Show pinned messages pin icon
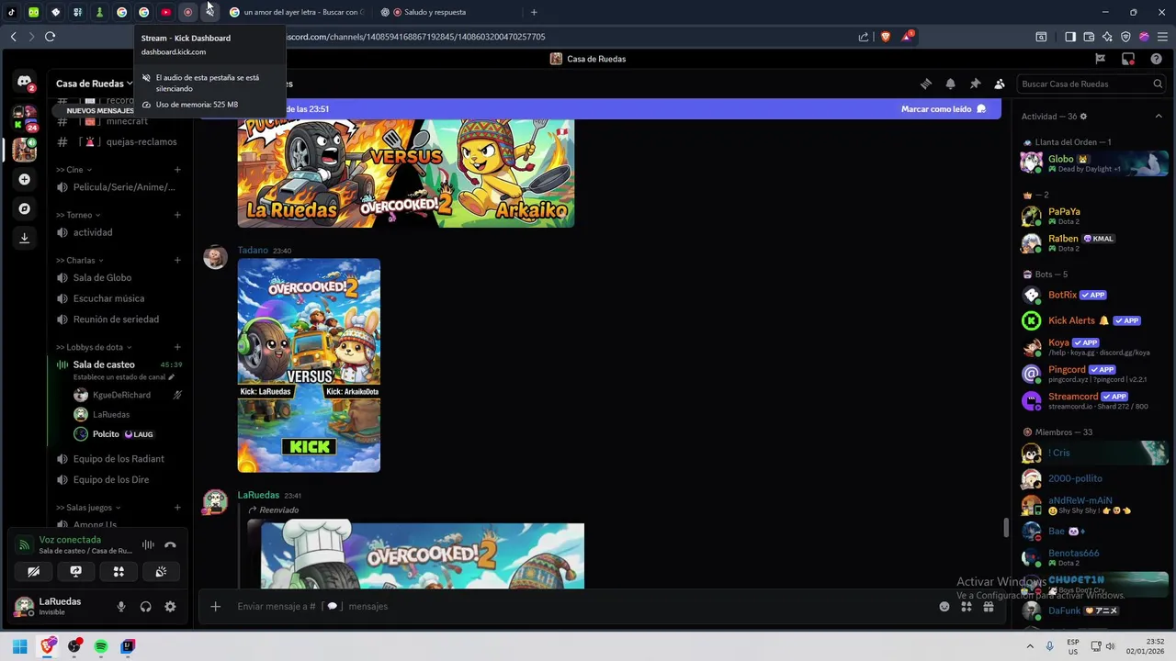 [976, 84]
